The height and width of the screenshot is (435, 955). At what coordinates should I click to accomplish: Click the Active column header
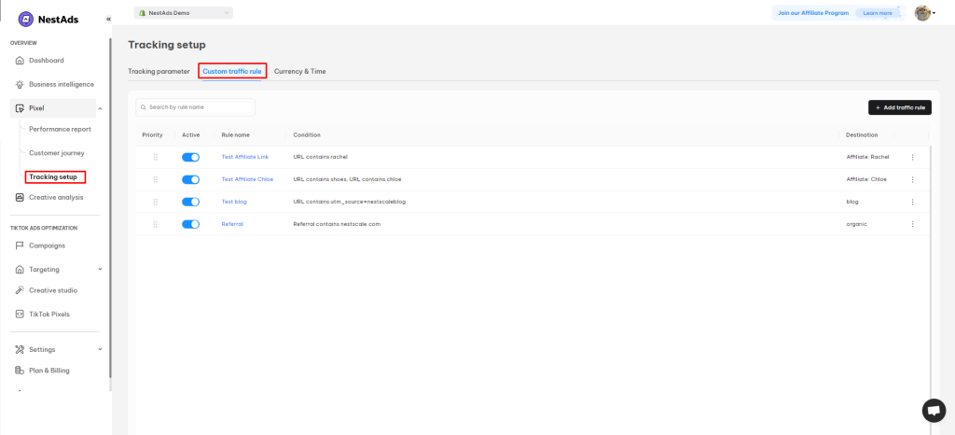coord(190,135)
